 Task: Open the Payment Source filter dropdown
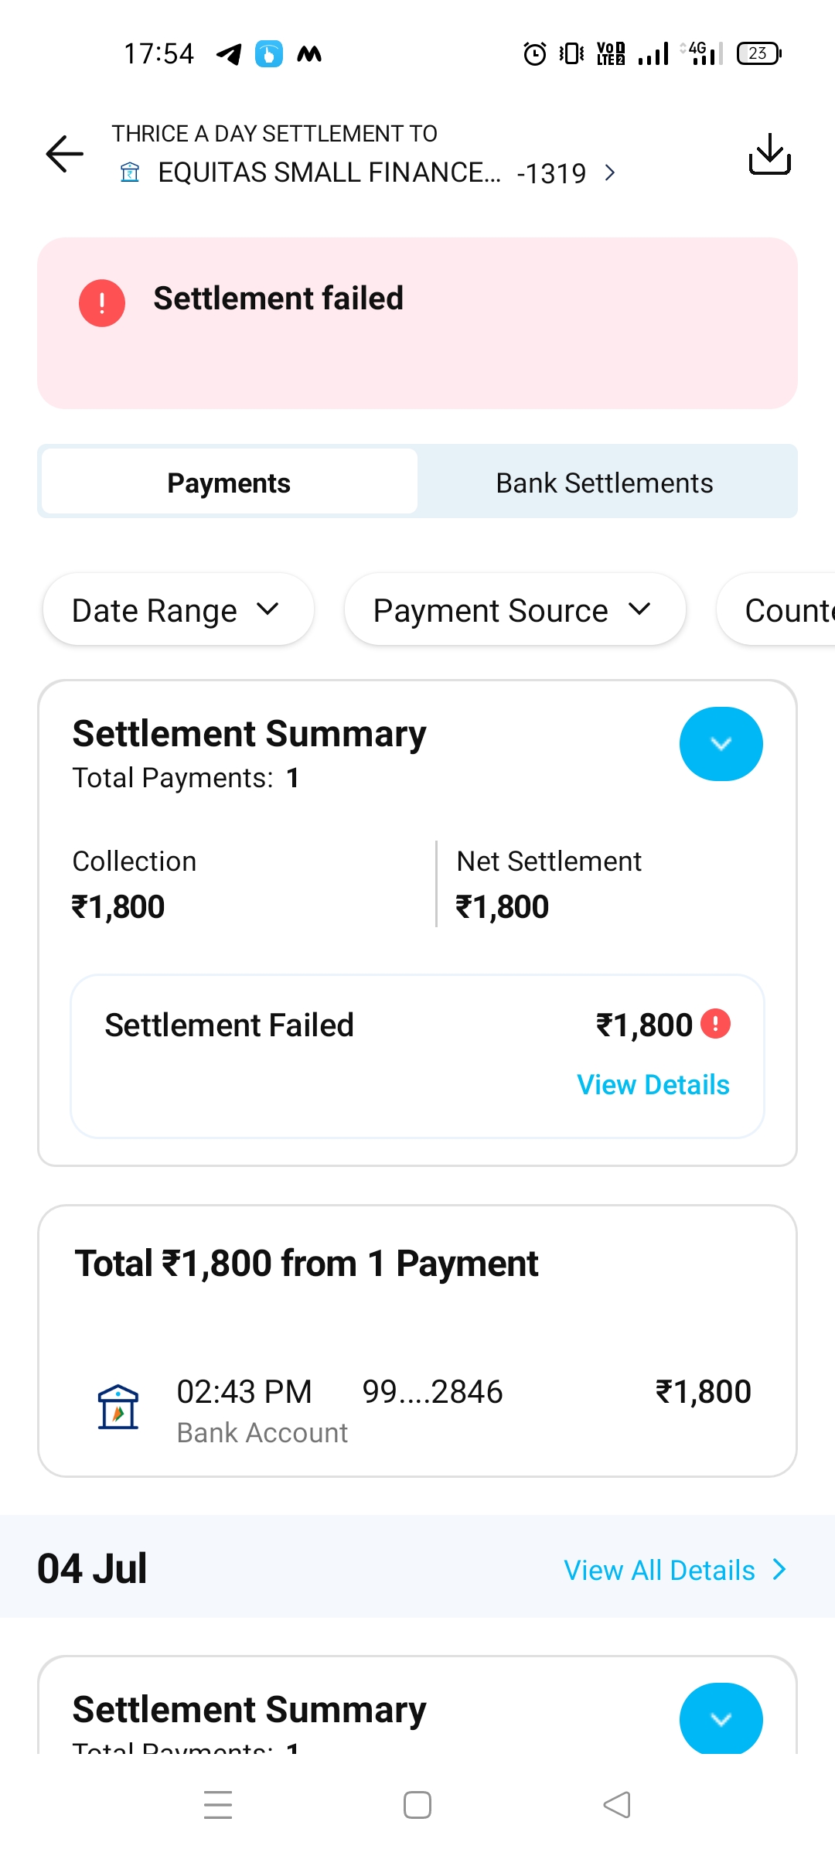pyautogui.click(x=514, y=610)
